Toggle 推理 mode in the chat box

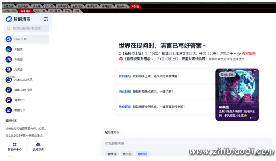coord(112,154)
